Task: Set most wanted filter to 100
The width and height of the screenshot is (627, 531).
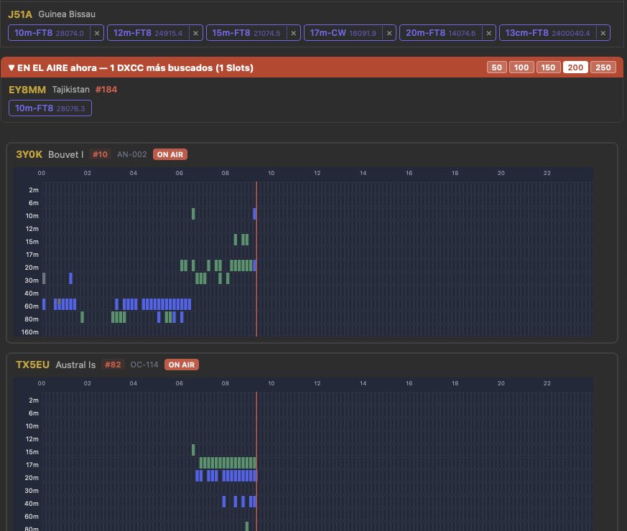Action: point(521,67)
